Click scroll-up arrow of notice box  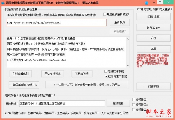point(128,39)
